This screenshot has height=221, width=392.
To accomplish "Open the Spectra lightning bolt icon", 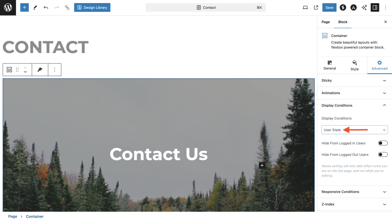I will [x=343, y=8].
